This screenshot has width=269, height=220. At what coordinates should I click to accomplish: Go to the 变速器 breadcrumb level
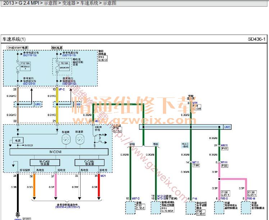(69, 3)
